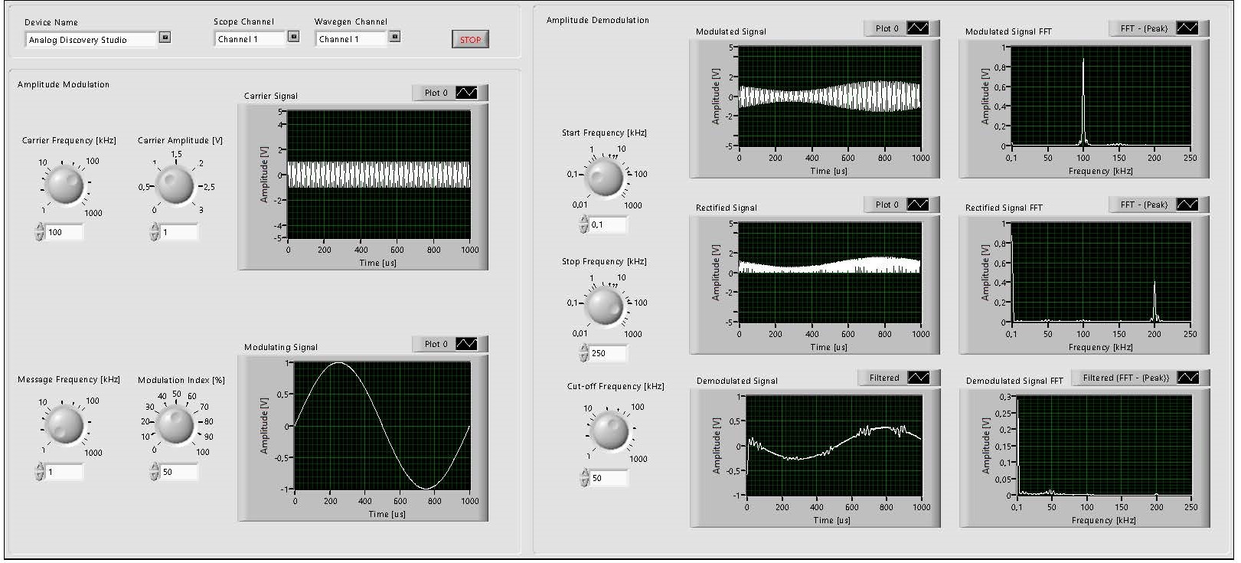Click the Carrier Frequency knob
The width and height of the screenshot is (1241, 563).
(x=65, y=186)
